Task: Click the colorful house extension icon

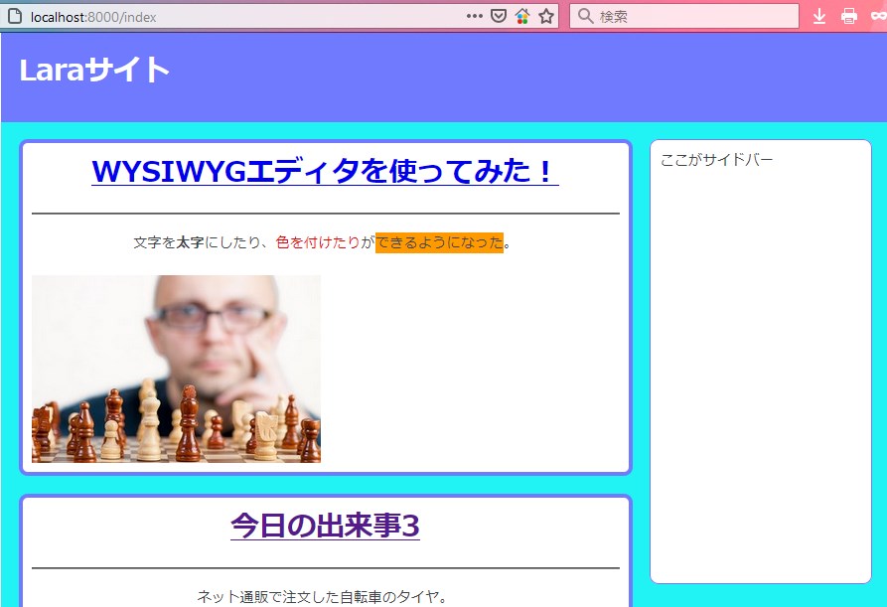Action: point(522,16)
